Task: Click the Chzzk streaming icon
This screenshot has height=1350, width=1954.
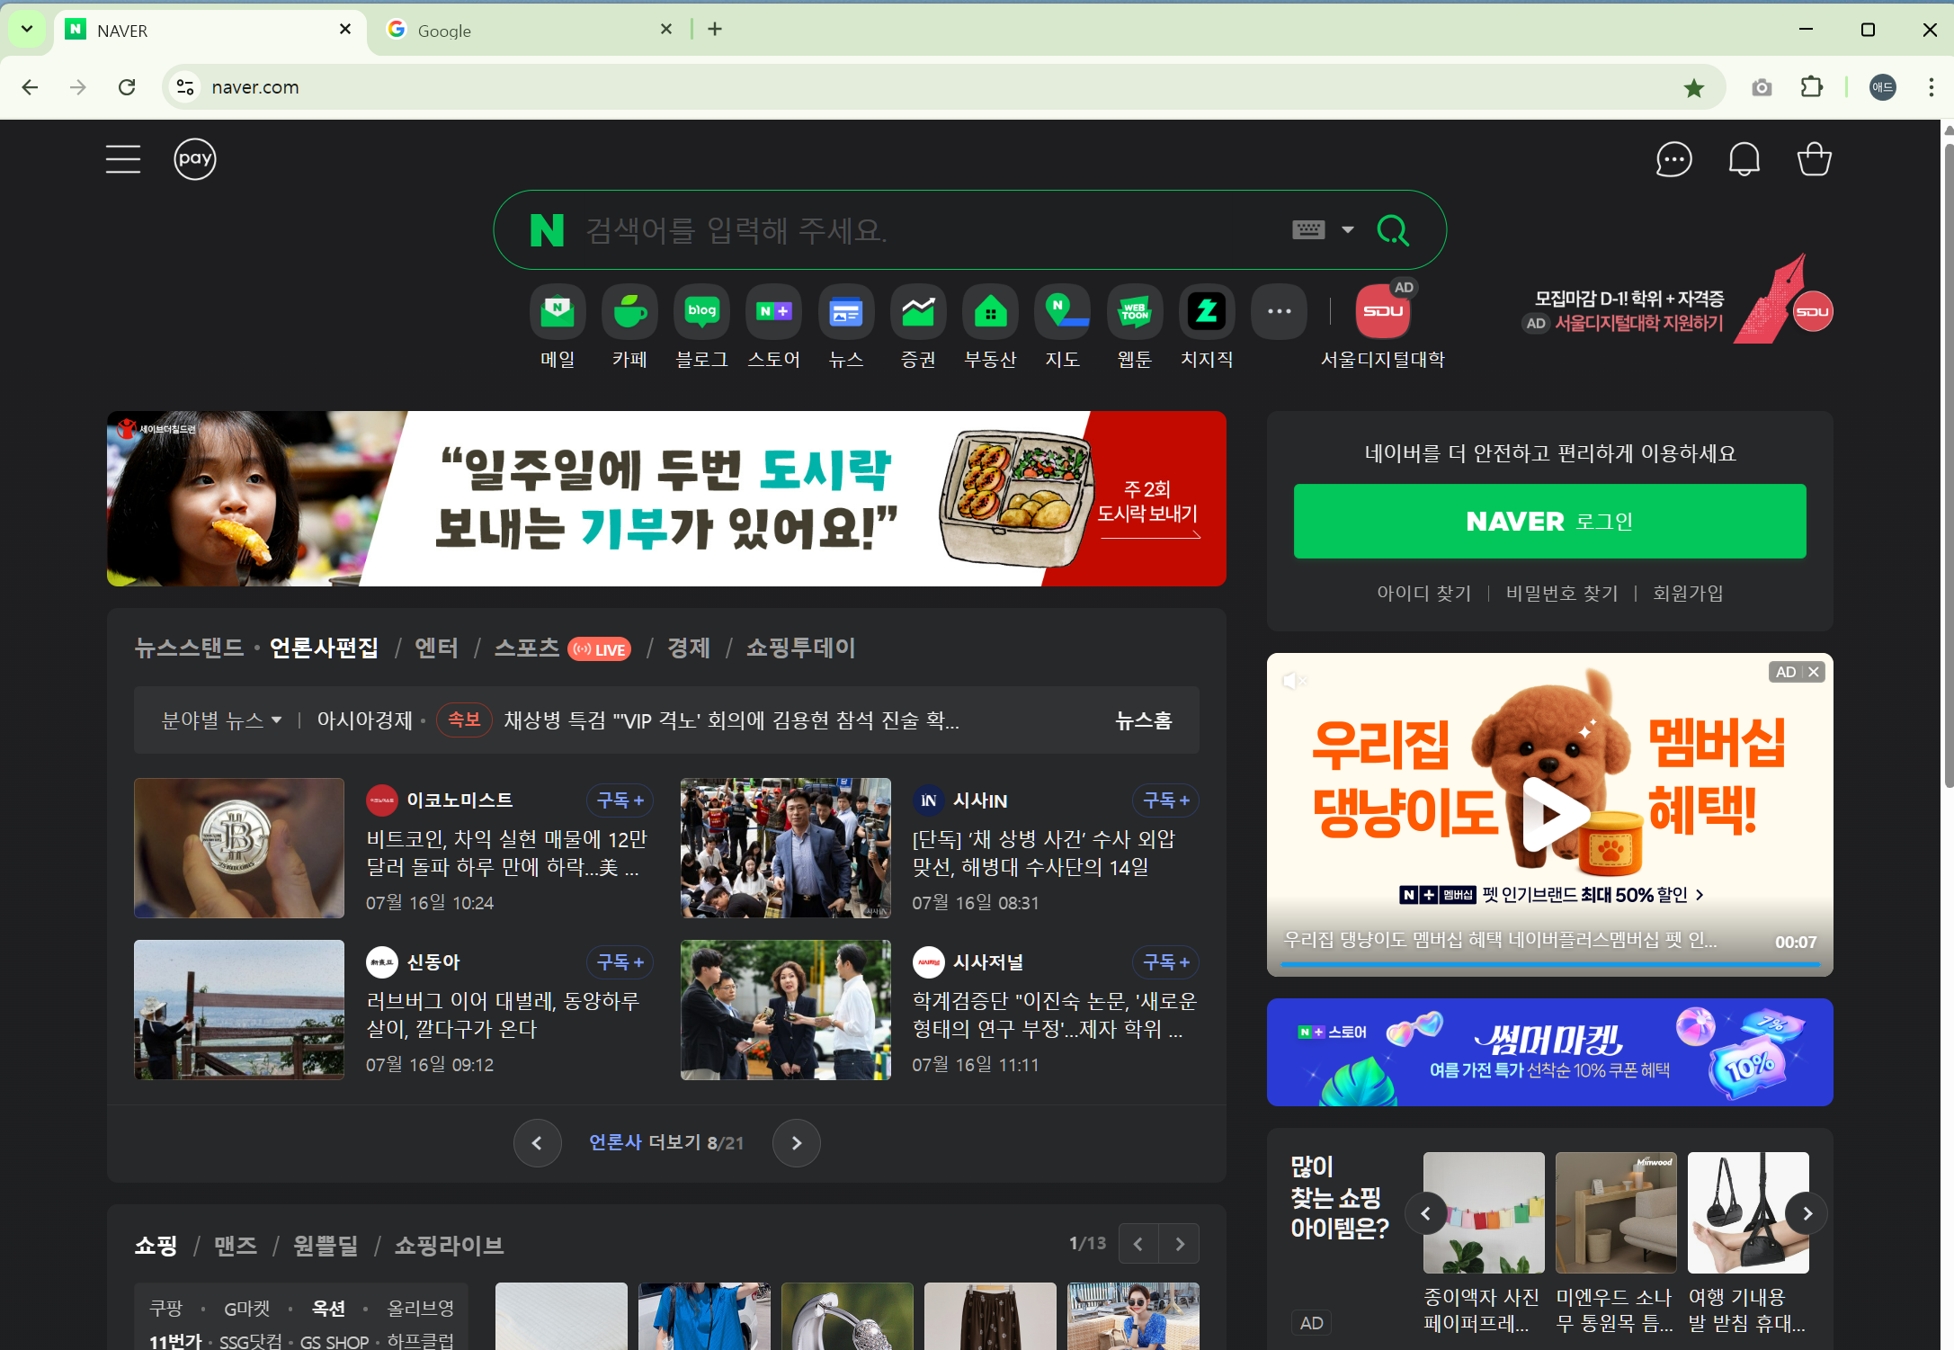Action: pyautogui.click(x=1207, y=312)
